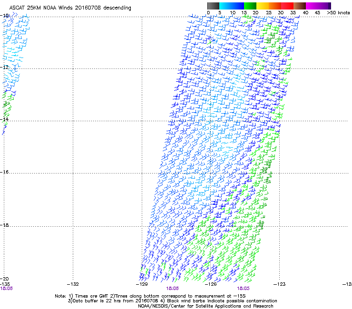Click the '20' label under the color bar
Image resolution: width=352 pixels, height=309 pixels.
pos(255,12)
